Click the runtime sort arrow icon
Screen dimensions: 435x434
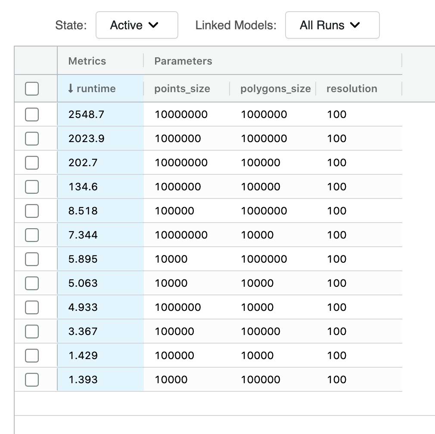point(71,89)
